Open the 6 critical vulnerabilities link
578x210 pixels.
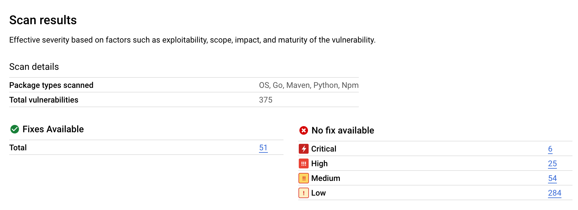[550, 149]
